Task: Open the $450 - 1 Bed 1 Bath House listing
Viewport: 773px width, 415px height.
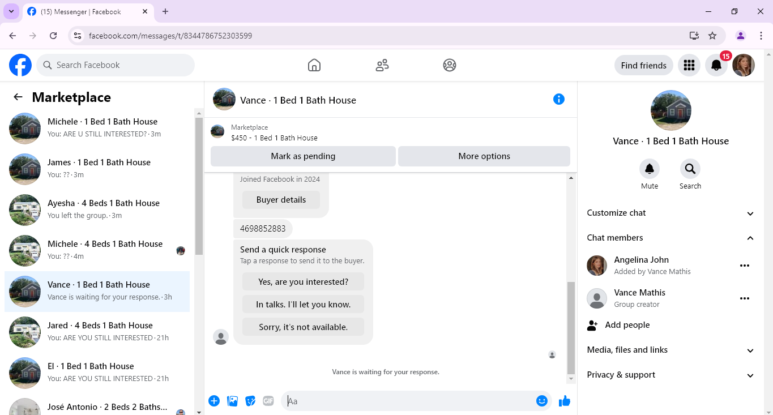Action: [x=274, y=138]
